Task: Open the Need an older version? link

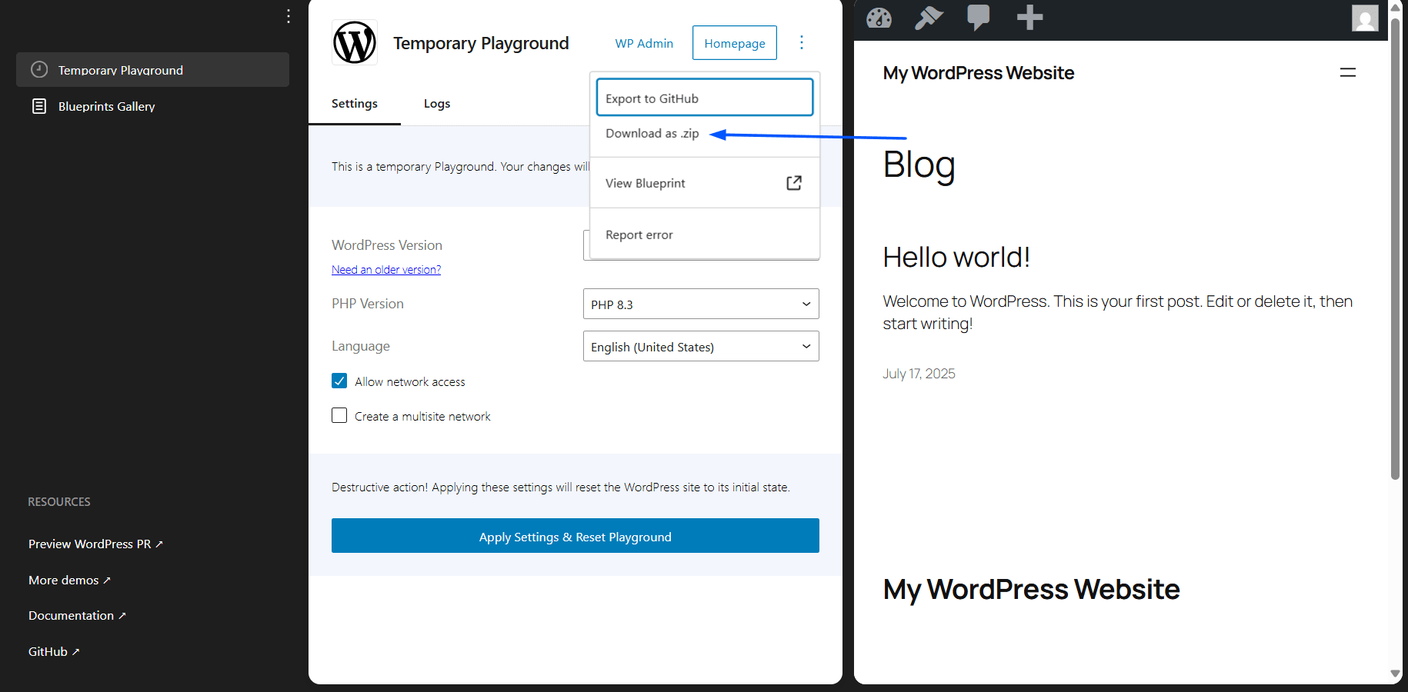Action: tap(386, 270)
